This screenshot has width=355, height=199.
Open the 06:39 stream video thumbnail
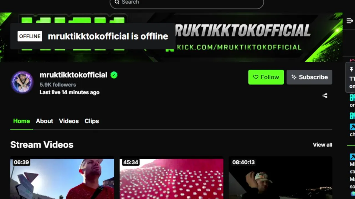(x=62, y=178)
